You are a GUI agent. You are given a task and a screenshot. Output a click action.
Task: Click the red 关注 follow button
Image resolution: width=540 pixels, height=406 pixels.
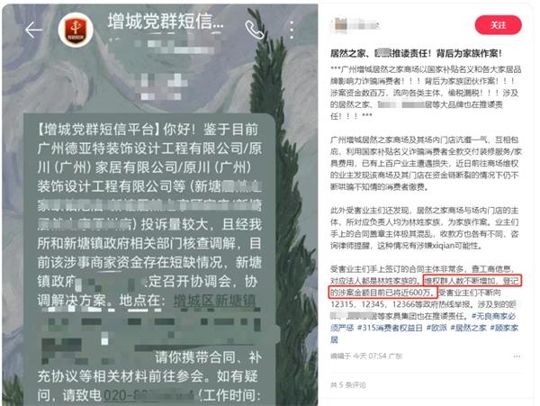[x=498, y=25]
